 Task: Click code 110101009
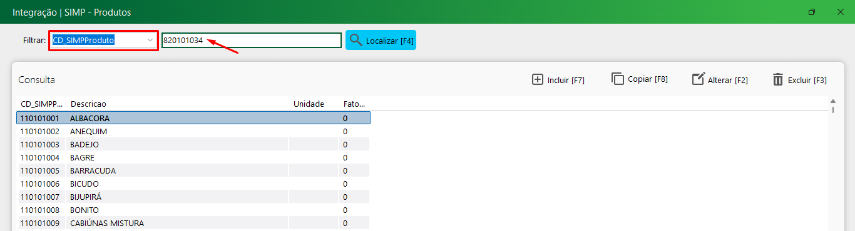39,223
